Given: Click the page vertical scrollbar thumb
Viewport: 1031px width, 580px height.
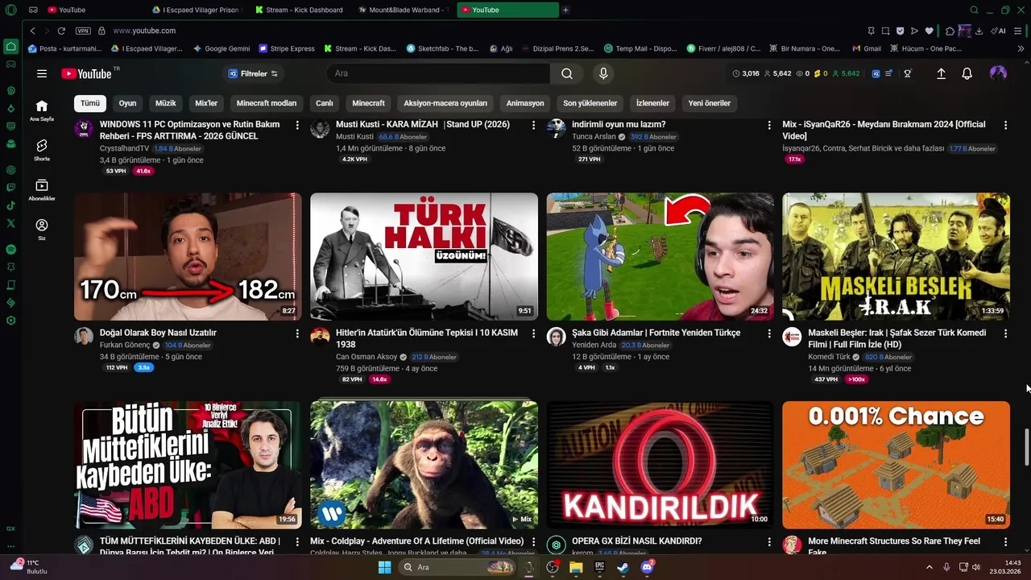Looking at the screenshot, I should click(x=1026, y=447).
